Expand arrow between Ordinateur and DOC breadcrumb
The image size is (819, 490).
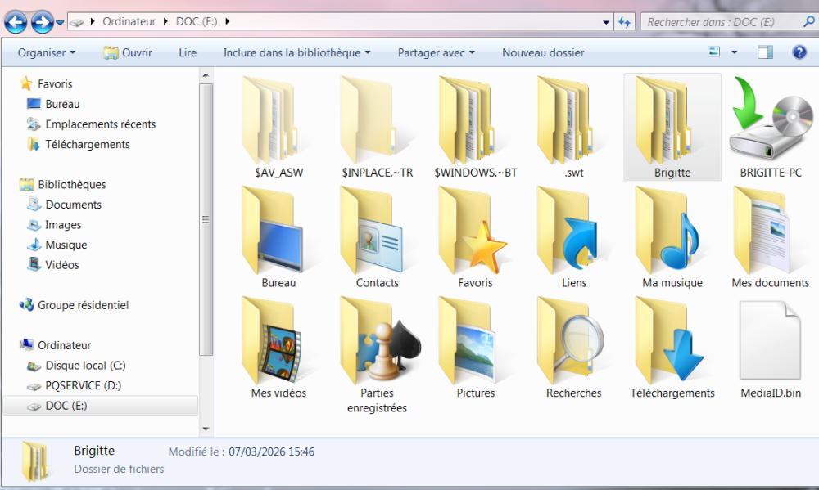pos(165,21)
